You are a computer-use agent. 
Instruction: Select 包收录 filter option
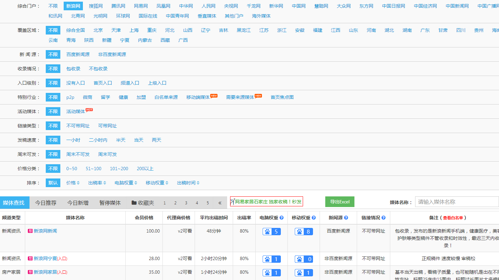coord(73,69)
